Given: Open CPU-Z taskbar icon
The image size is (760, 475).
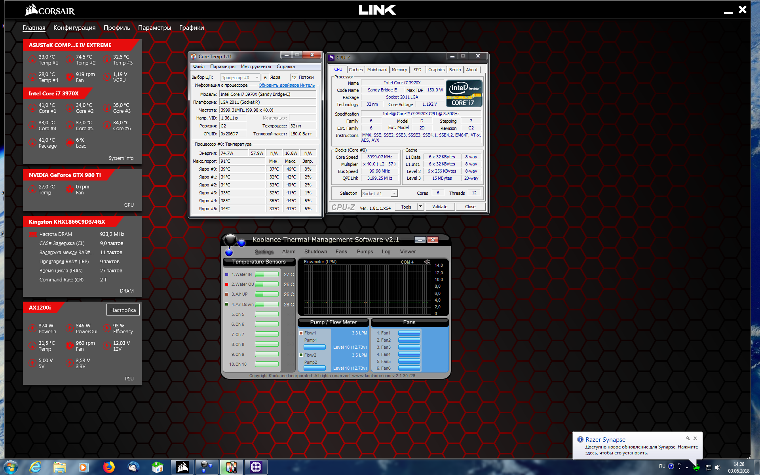Looking at the screenshot, I should click(256, 467).
